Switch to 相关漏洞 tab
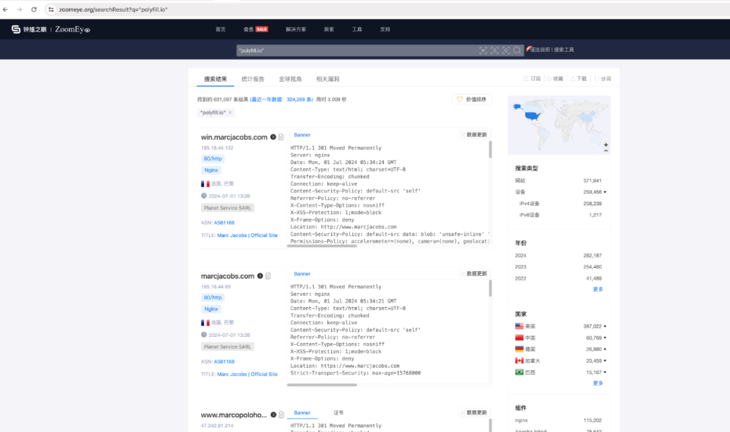Viewport: 730px width, 432px height. click(x=327, y=79)
